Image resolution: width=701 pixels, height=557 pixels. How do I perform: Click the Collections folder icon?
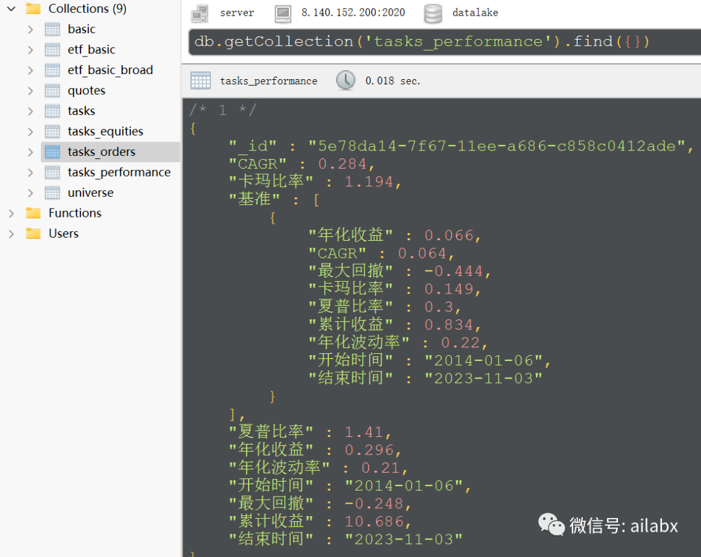click(x=33, y=9)
